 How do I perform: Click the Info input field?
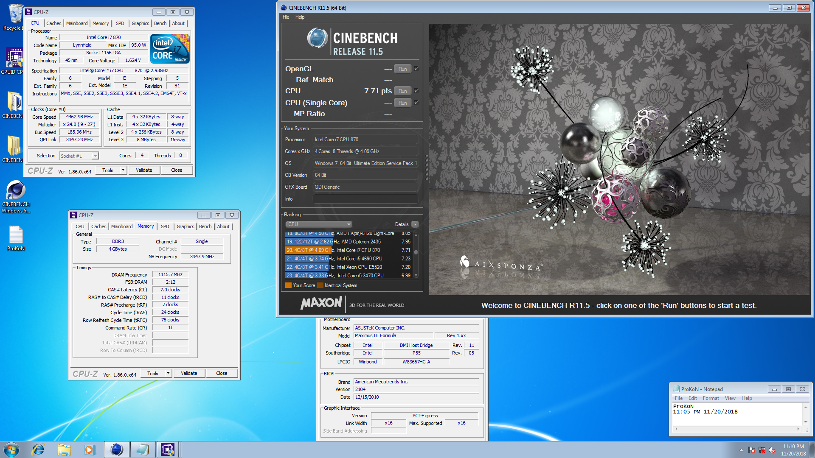click(x=366, y=199)
